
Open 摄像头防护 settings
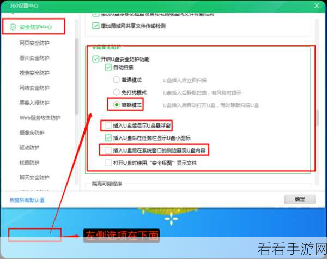pos(32,132)
